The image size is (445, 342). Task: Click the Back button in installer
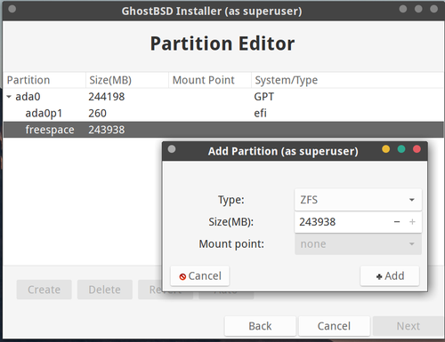click(x=260, y=326)
